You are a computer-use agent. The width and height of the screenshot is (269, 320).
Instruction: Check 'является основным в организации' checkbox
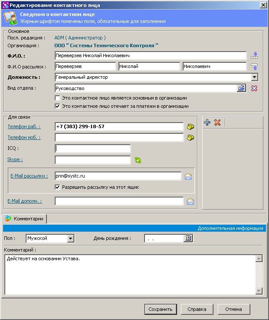(57, 98)
